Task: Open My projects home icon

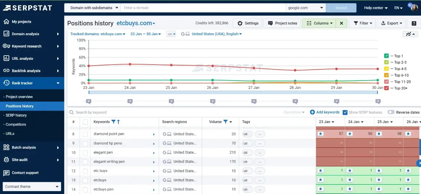Action: pos(6,21)
